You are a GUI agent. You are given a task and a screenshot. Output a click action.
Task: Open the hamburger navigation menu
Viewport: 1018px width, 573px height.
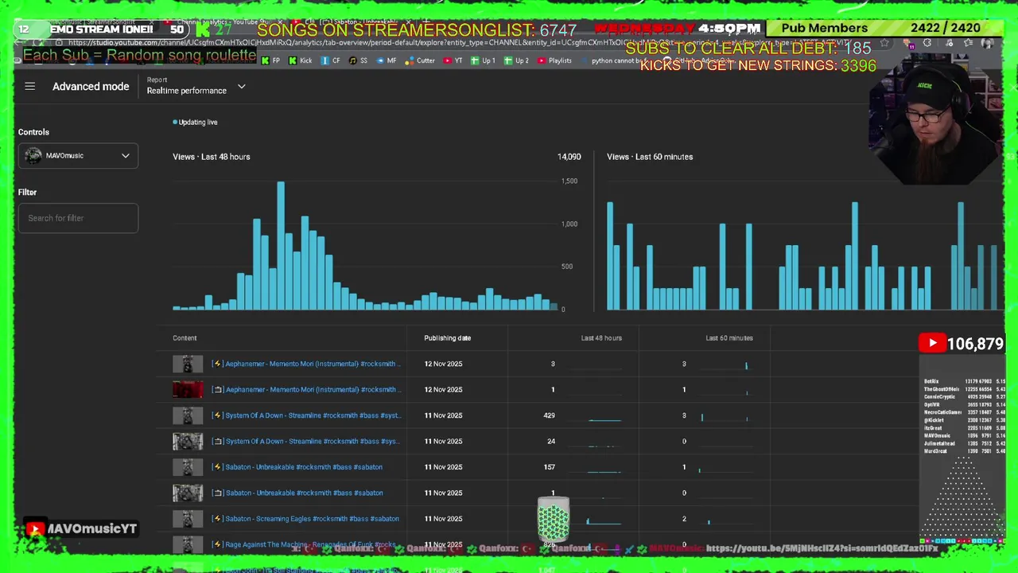click(29, 86)
